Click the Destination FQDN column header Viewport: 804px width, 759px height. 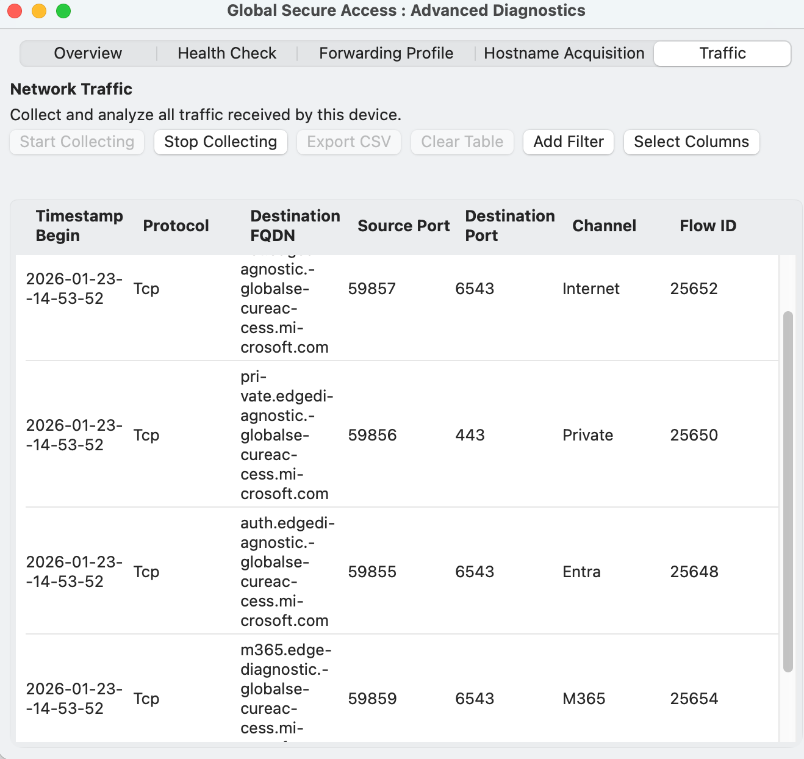click(295, 226)
